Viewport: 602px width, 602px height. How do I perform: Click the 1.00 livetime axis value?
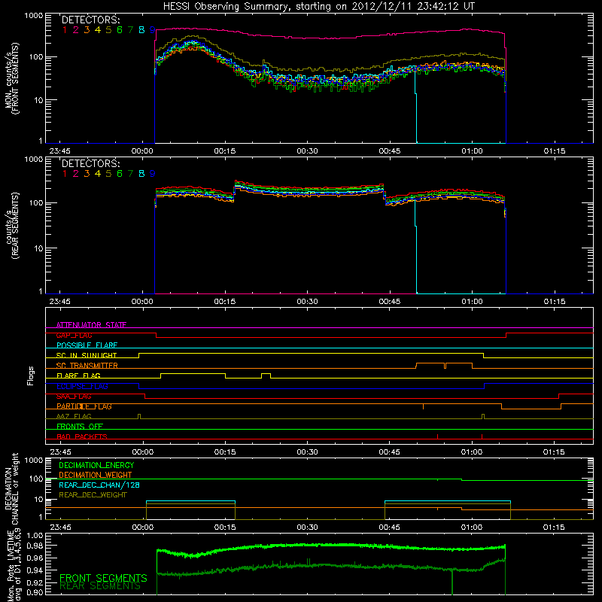(35, 535)
